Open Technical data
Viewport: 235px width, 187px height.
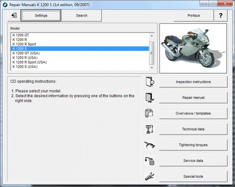coord(194,129)
